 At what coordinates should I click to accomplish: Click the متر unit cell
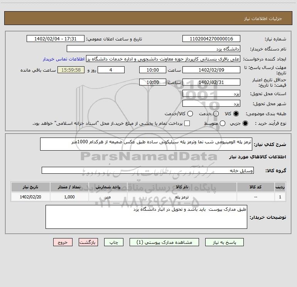[x=108, y=197]
